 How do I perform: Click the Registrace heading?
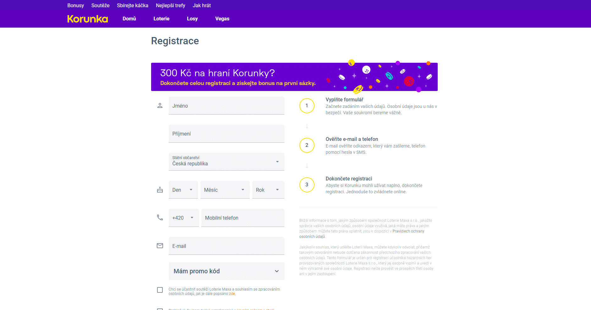point(175,41)
